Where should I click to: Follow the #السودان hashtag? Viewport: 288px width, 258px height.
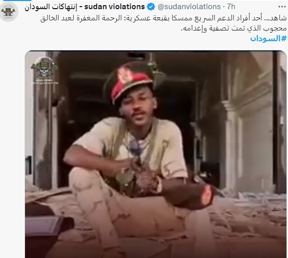268,39
